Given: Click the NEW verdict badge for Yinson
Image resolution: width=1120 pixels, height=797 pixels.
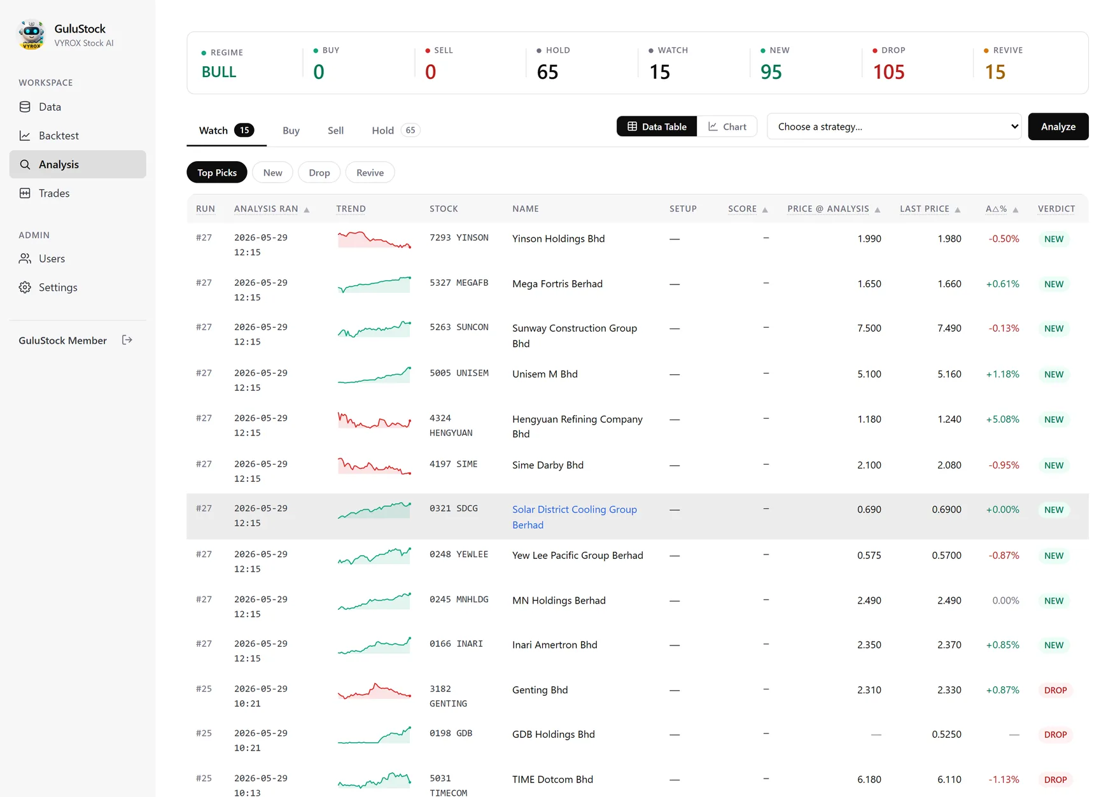Looking at the screenshot, I should tap(1054, 239).
